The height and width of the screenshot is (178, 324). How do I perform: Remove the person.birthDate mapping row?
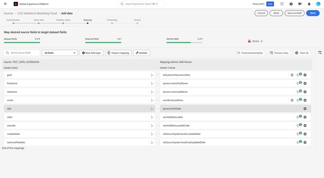coord(305,109)
